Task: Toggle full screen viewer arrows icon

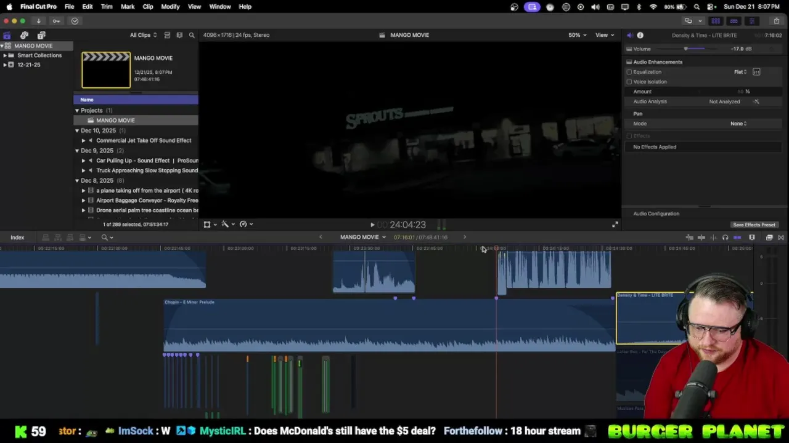Action: pyautogui.click(x=615, y=225)
